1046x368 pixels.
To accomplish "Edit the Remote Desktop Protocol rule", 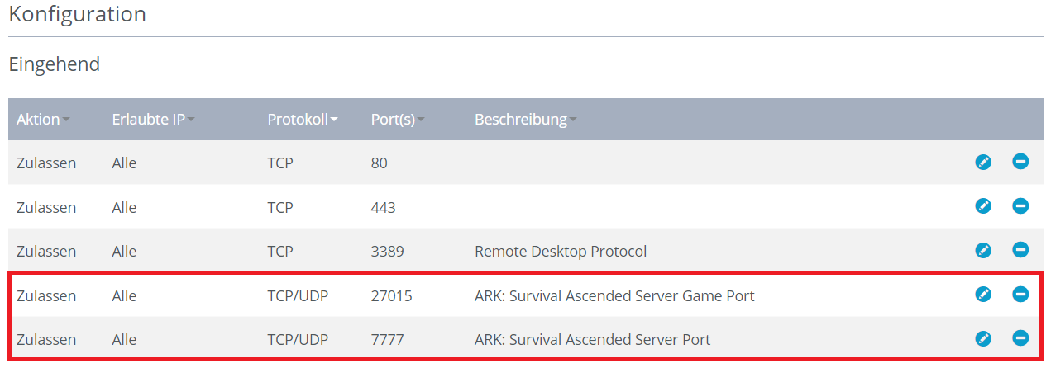I will coord(982,250).
